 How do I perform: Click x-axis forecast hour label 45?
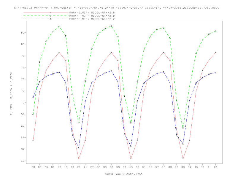coord(131,167)
